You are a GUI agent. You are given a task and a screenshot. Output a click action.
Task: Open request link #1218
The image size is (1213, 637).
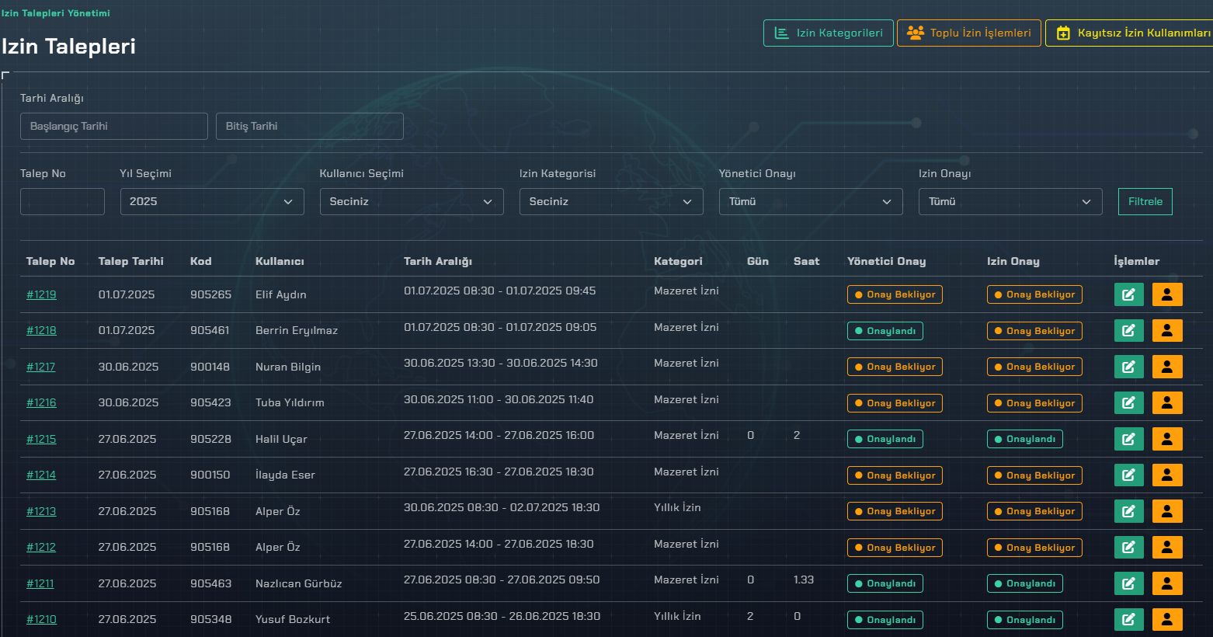(41, 330)
